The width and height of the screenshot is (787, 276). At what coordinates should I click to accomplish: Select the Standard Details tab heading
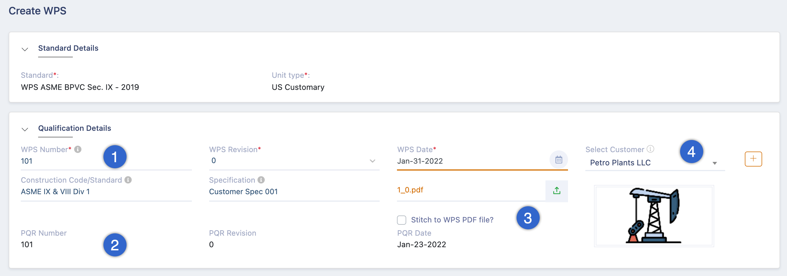point(68,48)
